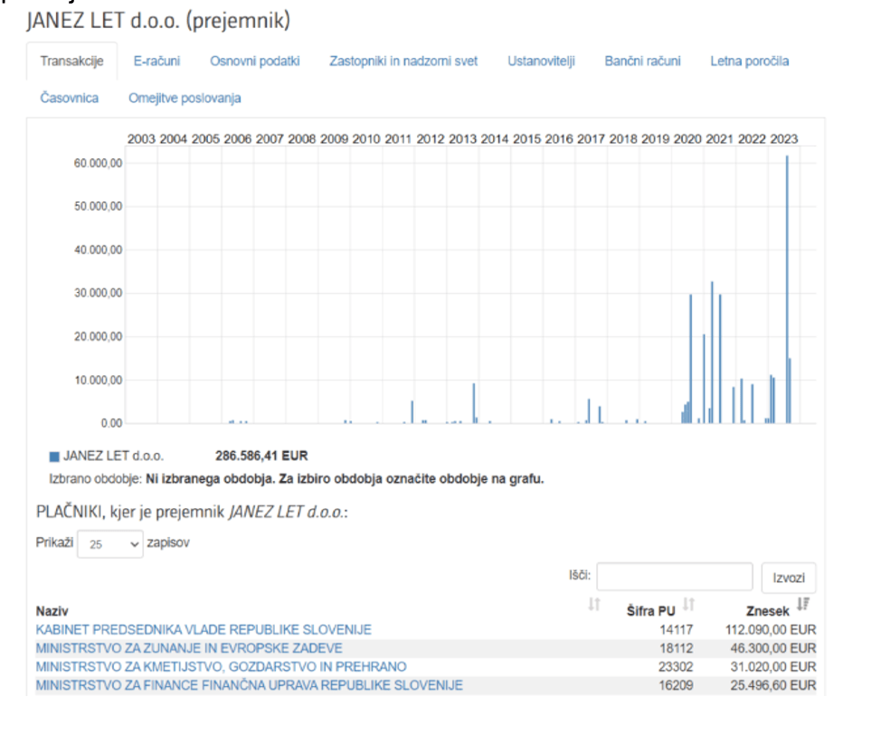This screenshot has height=734, width=881.
Task: Expand the Prikaži 25 records dropdown
Action: (110, 544)
